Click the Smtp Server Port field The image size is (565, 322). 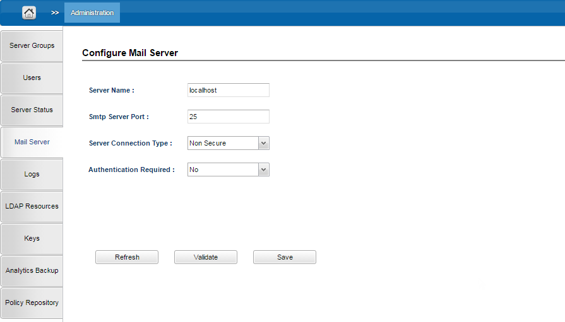coord(229,117)
